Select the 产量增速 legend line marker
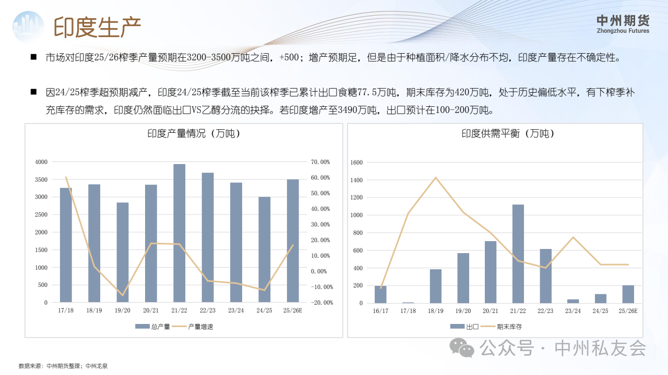Viewport: 668px width, 375px height. point(179,327)
